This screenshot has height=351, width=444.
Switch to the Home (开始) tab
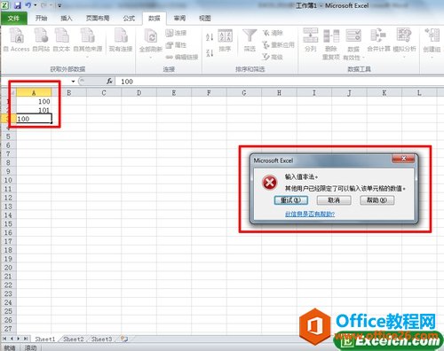[x=41, y=19]
